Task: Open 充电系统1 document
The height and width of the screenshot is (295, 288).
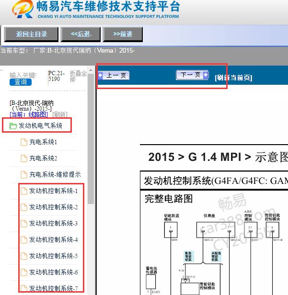Action: 43,142
